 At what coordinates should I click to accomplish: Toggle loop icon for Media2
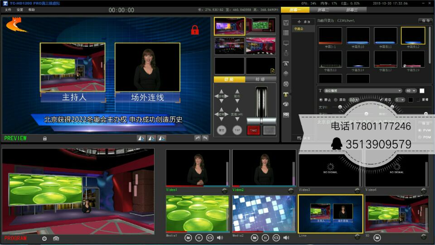tap(276, 237)
